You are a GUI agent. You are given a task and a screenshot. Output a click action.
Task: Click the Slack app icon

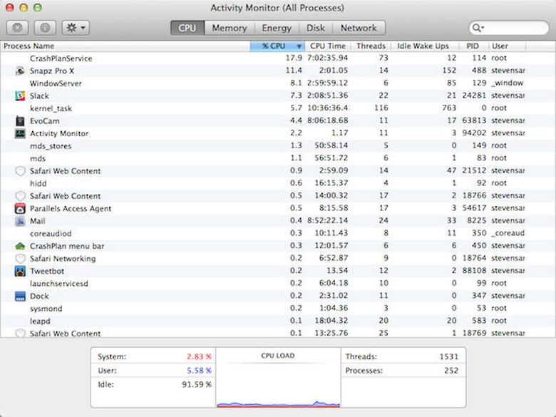[x=20, y=96]
